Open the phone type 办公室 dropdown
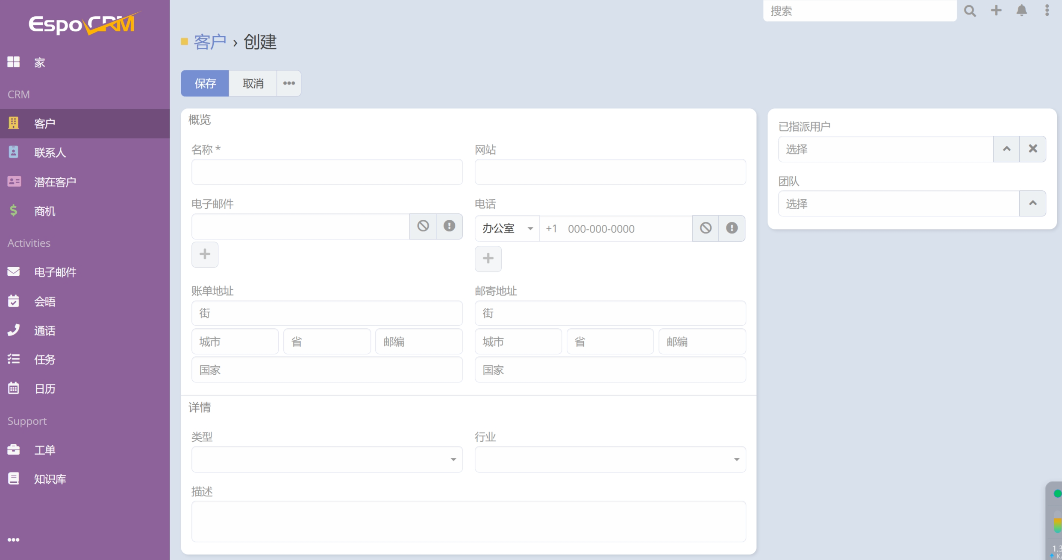The image size is (1062, 560). pyautogui.click(x=507, y=229)
